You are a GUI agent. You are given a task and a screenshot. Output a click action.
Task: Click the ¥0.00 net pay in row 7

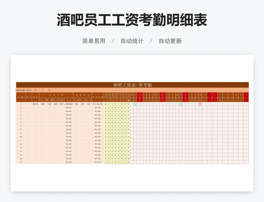coord(98,126)
